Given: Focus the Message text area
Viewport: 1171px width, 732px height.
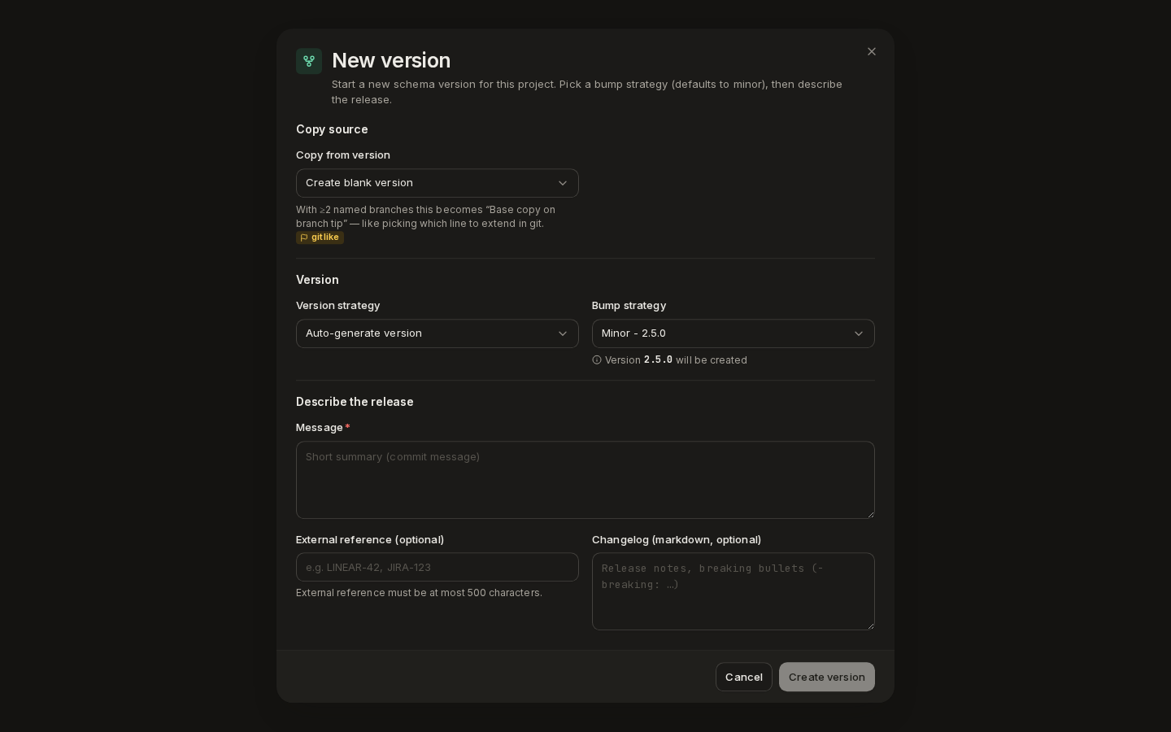Looking at the screenshot, I should [x=585, y=480].
